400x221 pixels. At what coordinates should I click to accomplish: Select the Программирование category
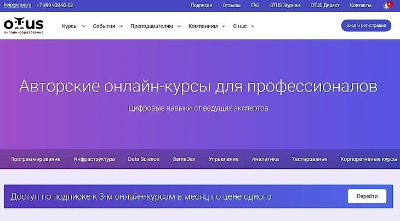(35, 159)
